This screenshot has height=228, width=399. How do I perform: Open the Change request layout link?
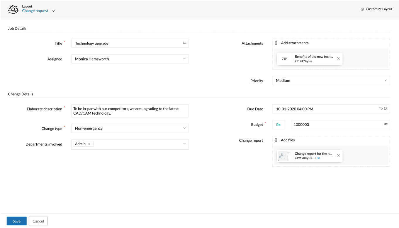(35, 11)
